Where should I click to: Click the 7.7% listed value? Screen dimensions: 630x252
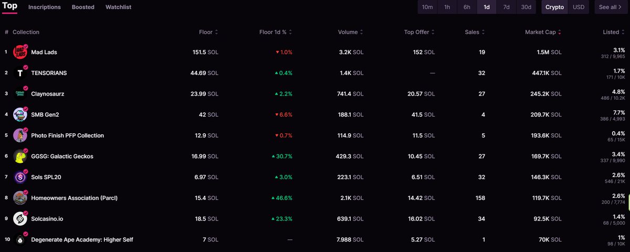tap(619, 112)
